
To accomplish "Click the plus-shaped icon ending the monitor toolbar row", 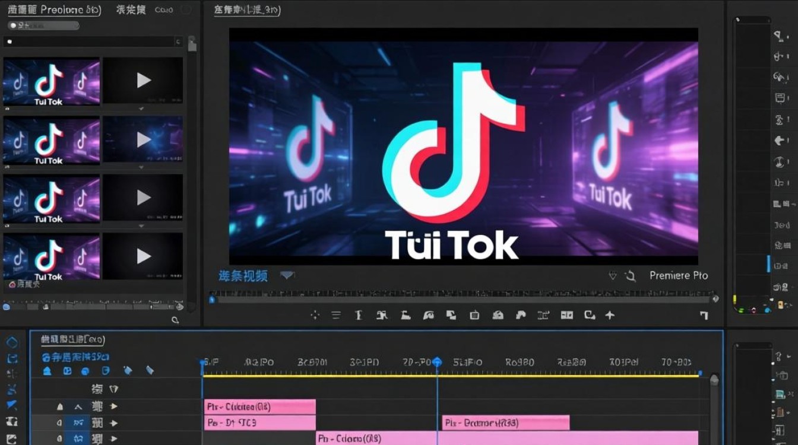I will pos(610,315).
